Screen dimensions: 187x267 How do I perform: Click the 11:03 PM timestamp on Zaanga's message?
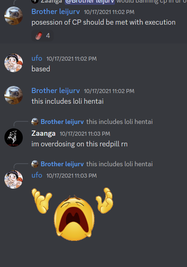pyautogui.click(x=85, y=133)
